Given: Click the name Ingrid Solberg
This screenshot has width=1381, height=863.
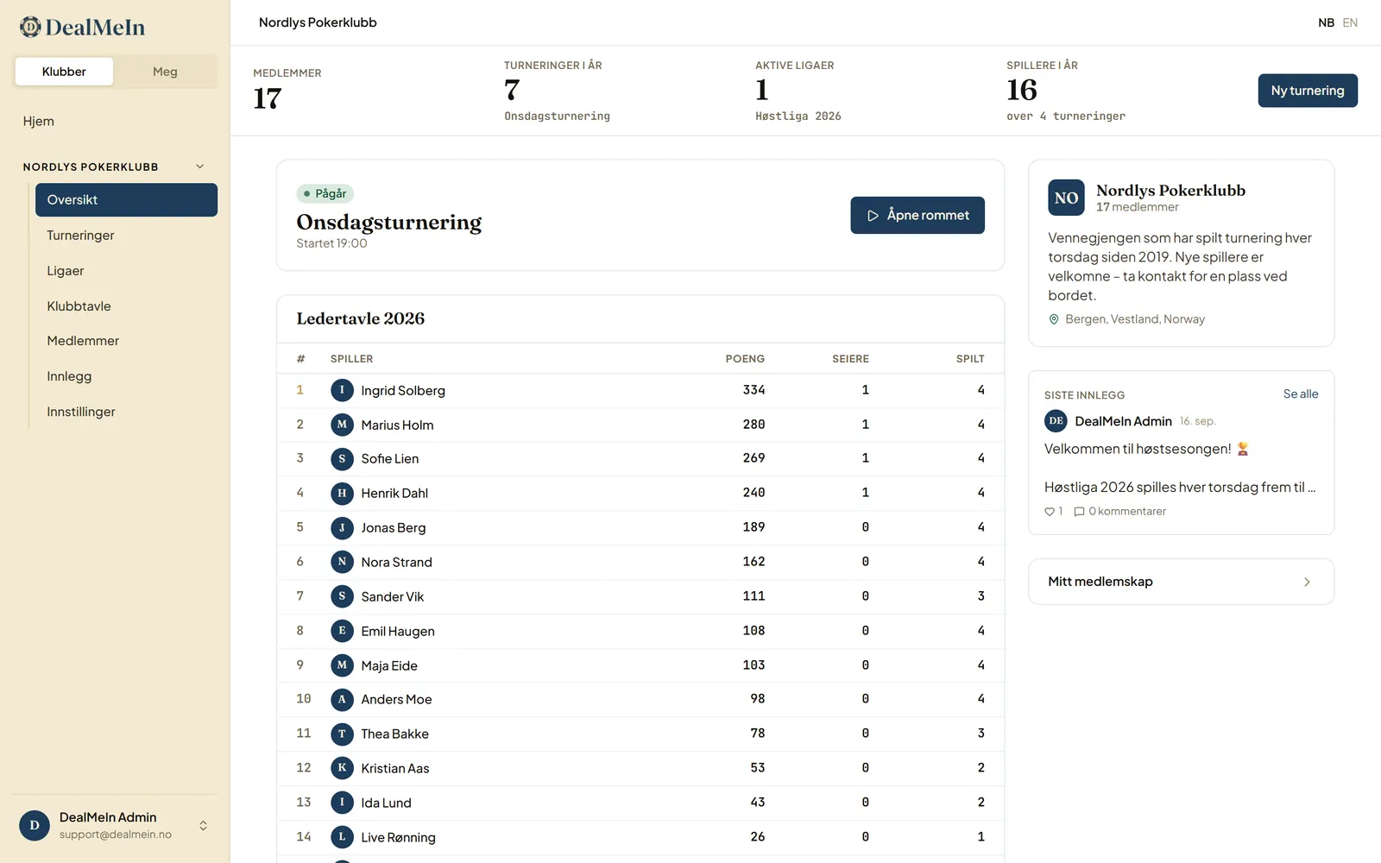Looking at the screenshot, I should pos(403,390).
